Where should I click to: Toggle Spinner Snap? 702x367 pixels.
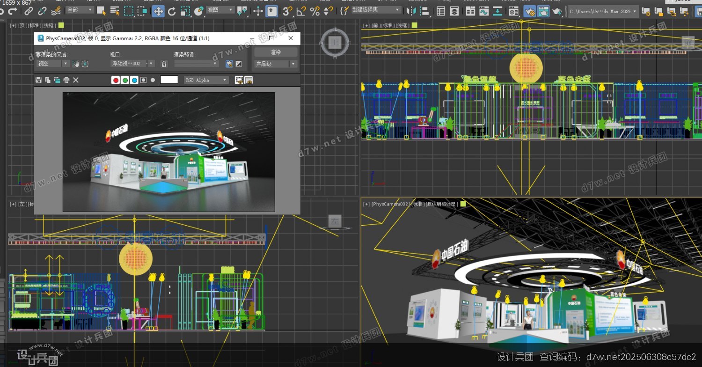[x=328, y=11]
